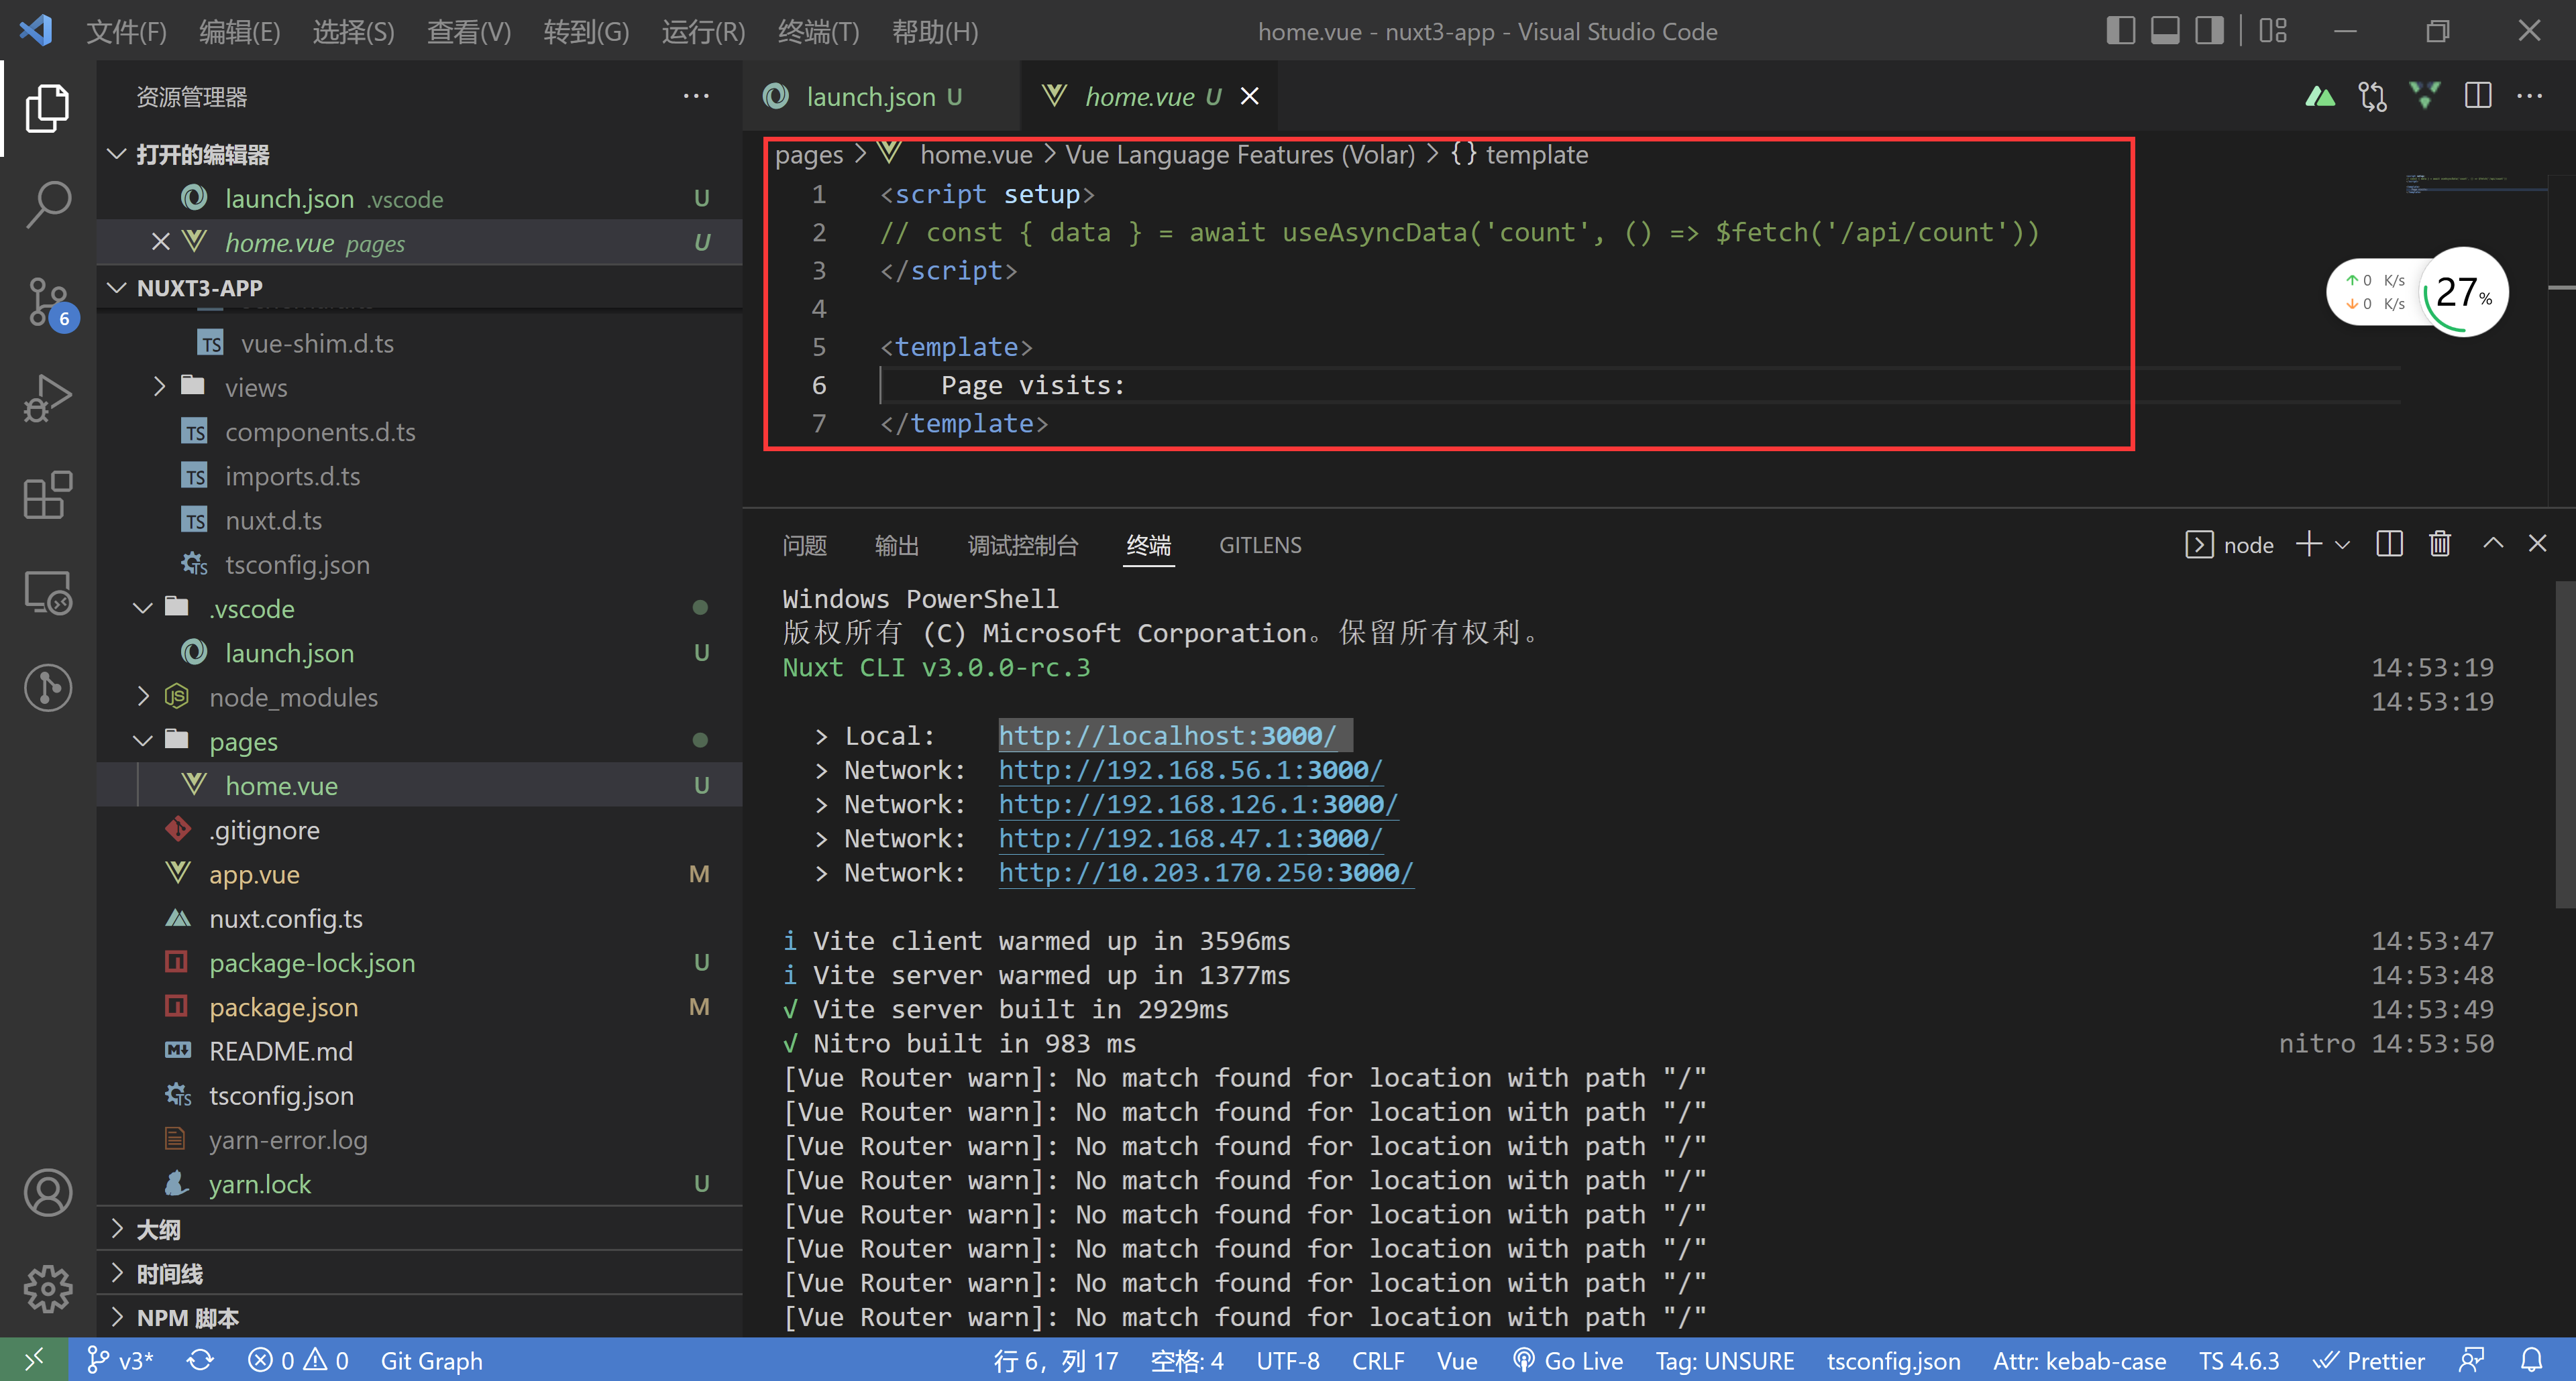The image size is (2576, 1381).
Task: Toggle the bottom panel layout button
Action: pos(2165,31)
